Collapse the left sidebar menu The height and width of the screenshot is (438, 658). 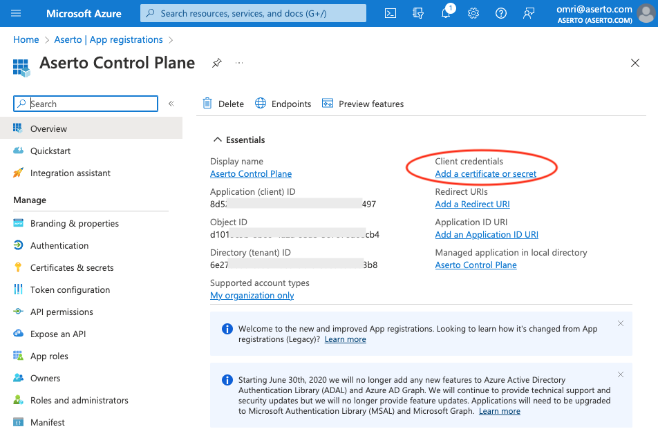click(171, 104)
